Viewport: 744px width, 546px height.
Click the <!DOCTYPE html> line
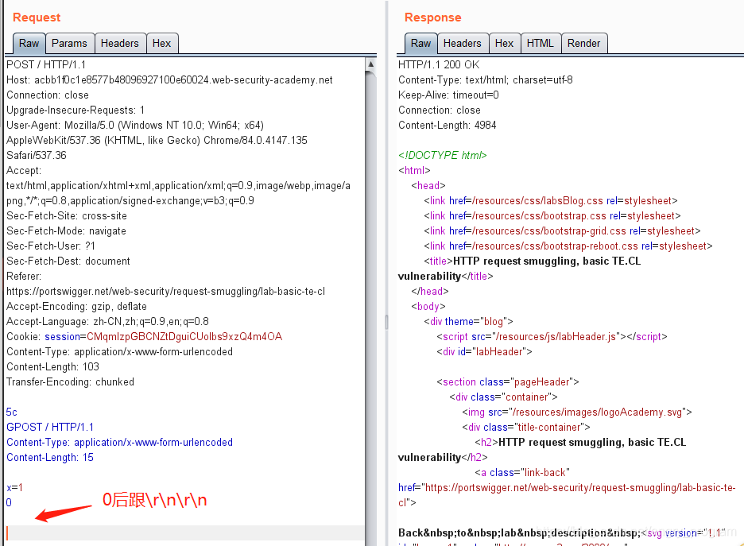point(443,155)
